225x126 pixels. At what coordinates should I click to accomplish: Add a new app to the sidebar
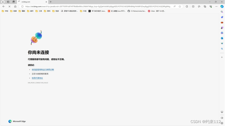tap(222, 57)
